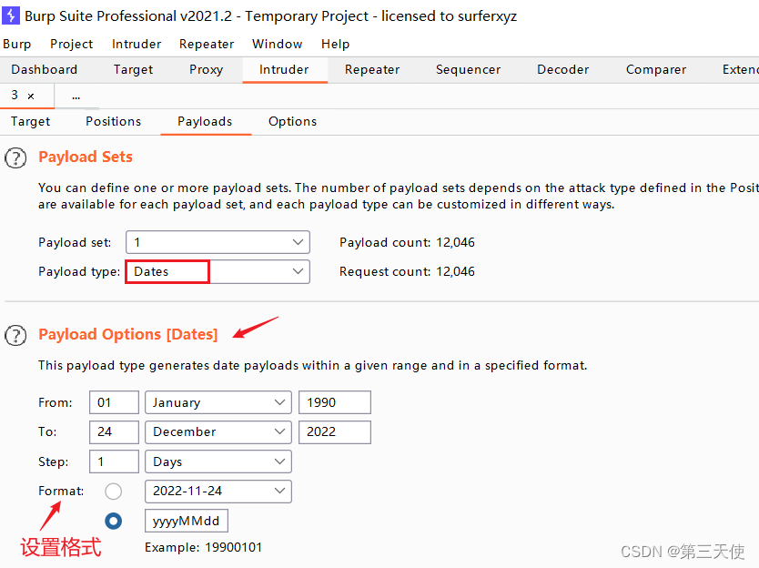
Task: Open the Payload Sets help icon
Action: [15, 157]
